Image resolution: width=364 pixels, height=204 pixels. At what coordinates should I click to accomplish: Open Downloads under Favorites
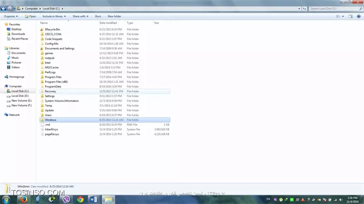tap(18, 34)
